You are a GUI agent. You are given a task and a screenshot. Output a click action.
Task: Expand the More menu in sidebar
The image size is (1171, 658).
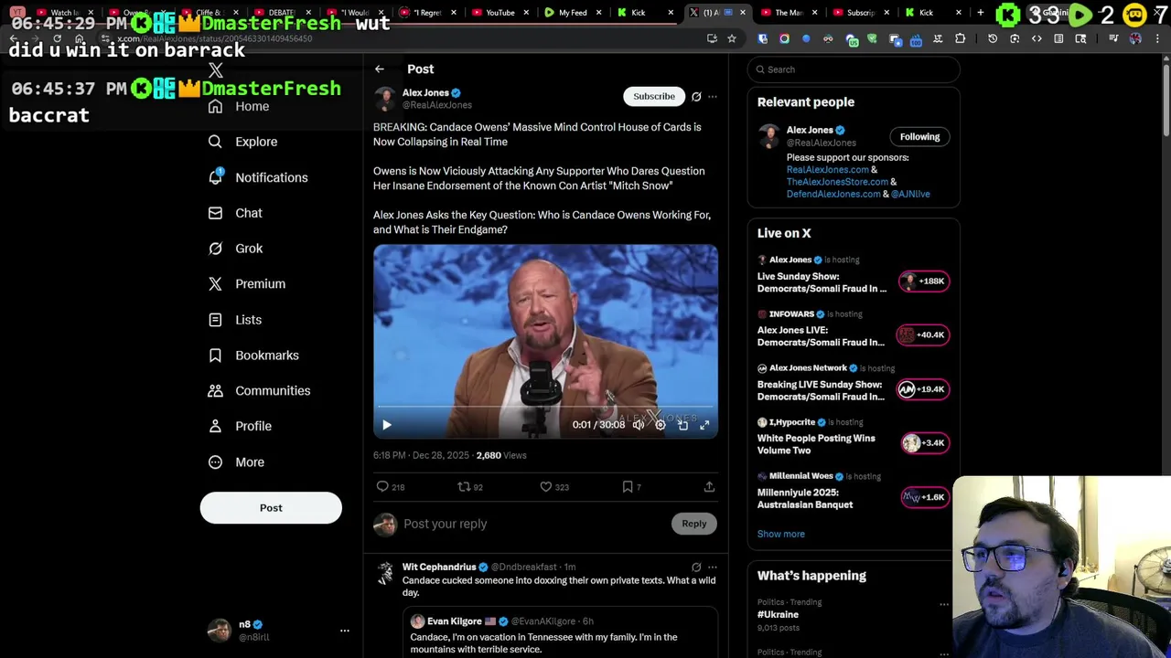click(236, 462)
